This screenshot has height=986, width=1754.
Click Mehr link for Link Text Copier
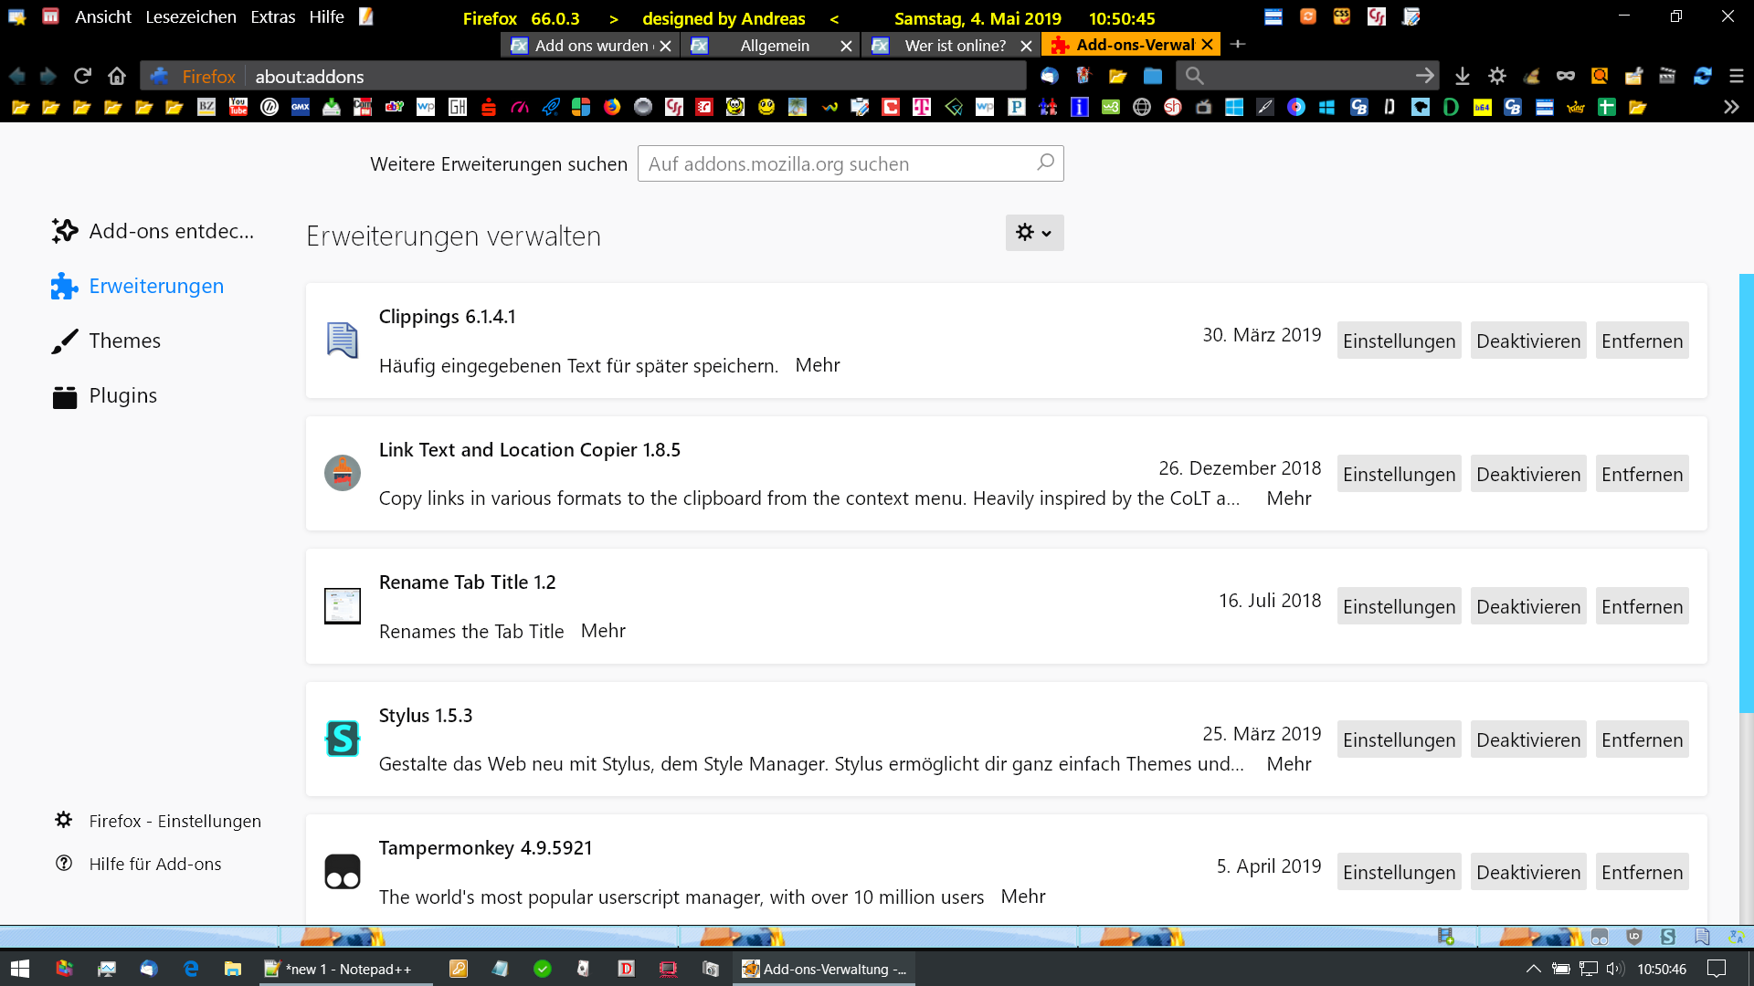[1288, 498]
